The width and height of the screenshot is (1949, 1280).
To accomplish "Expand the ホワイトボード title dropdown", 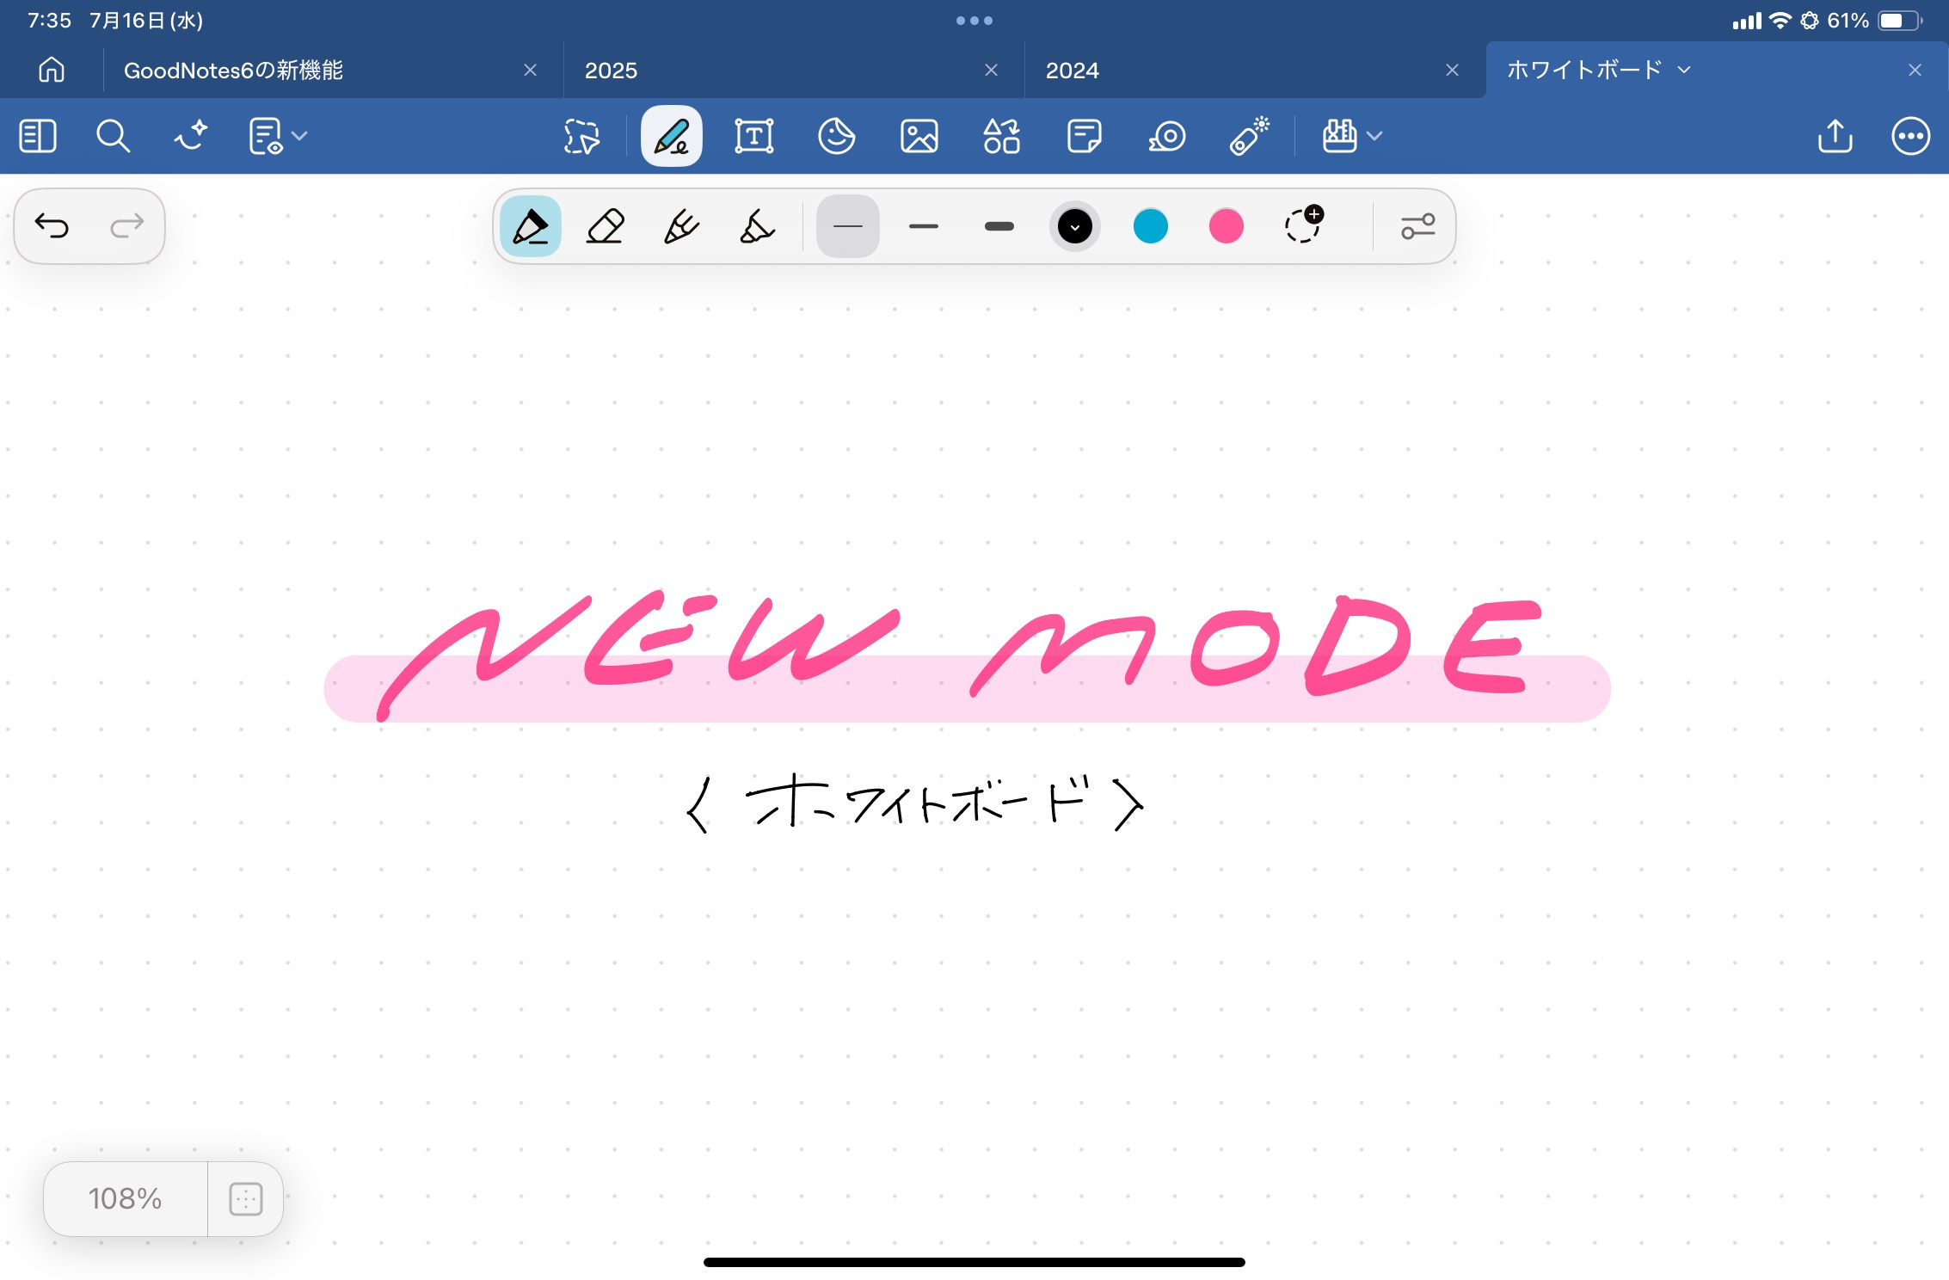I will pos(1684,70).
